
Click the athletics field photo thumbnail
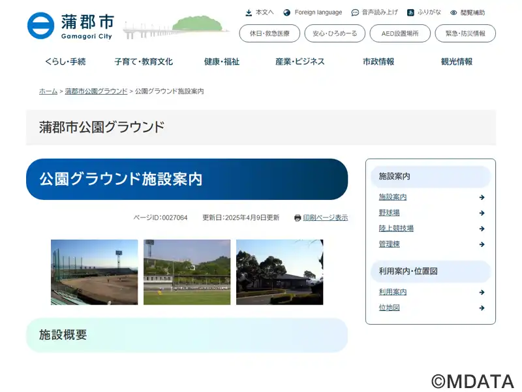(187, 272)
